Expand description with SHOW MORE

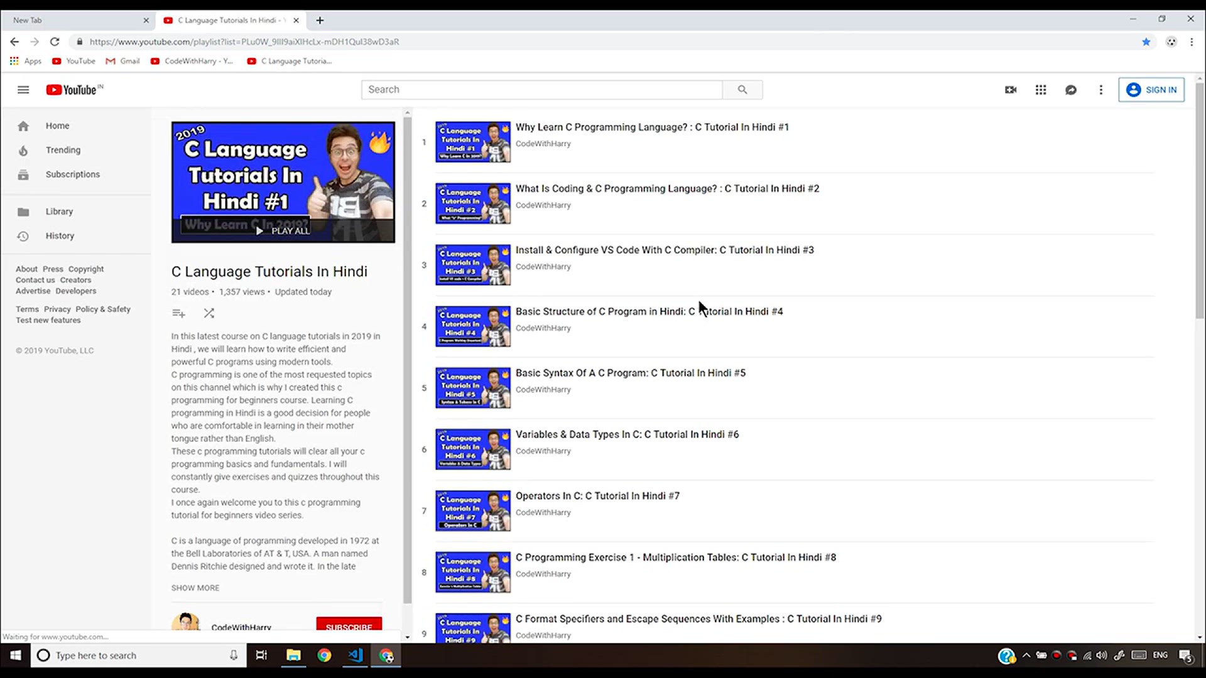click(195, 588)
